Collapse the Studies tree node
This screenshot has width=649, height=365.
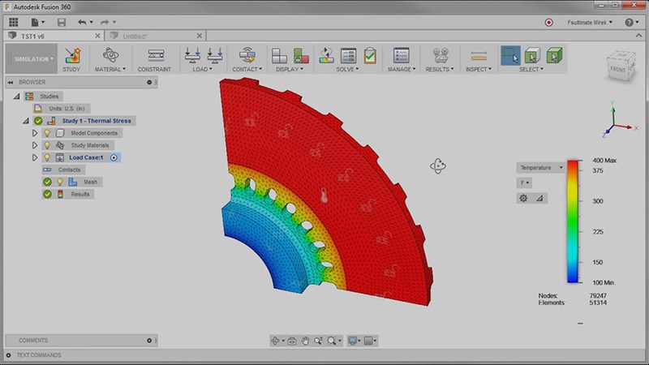17,97
